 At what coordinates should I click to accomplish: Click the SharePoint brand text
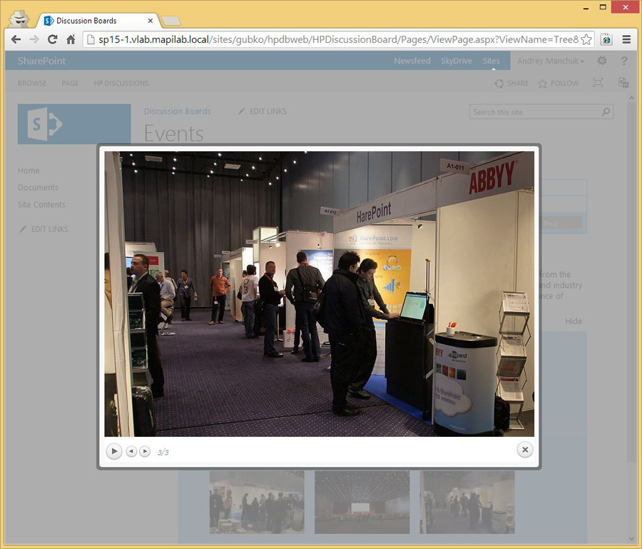pyautogui.click(x=41, y=61)
